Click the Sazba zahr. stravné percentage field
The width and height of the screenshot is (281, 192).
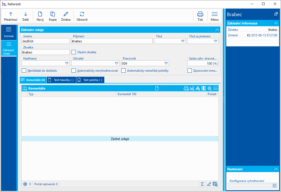pyautogui.click(x=203, y=63)
